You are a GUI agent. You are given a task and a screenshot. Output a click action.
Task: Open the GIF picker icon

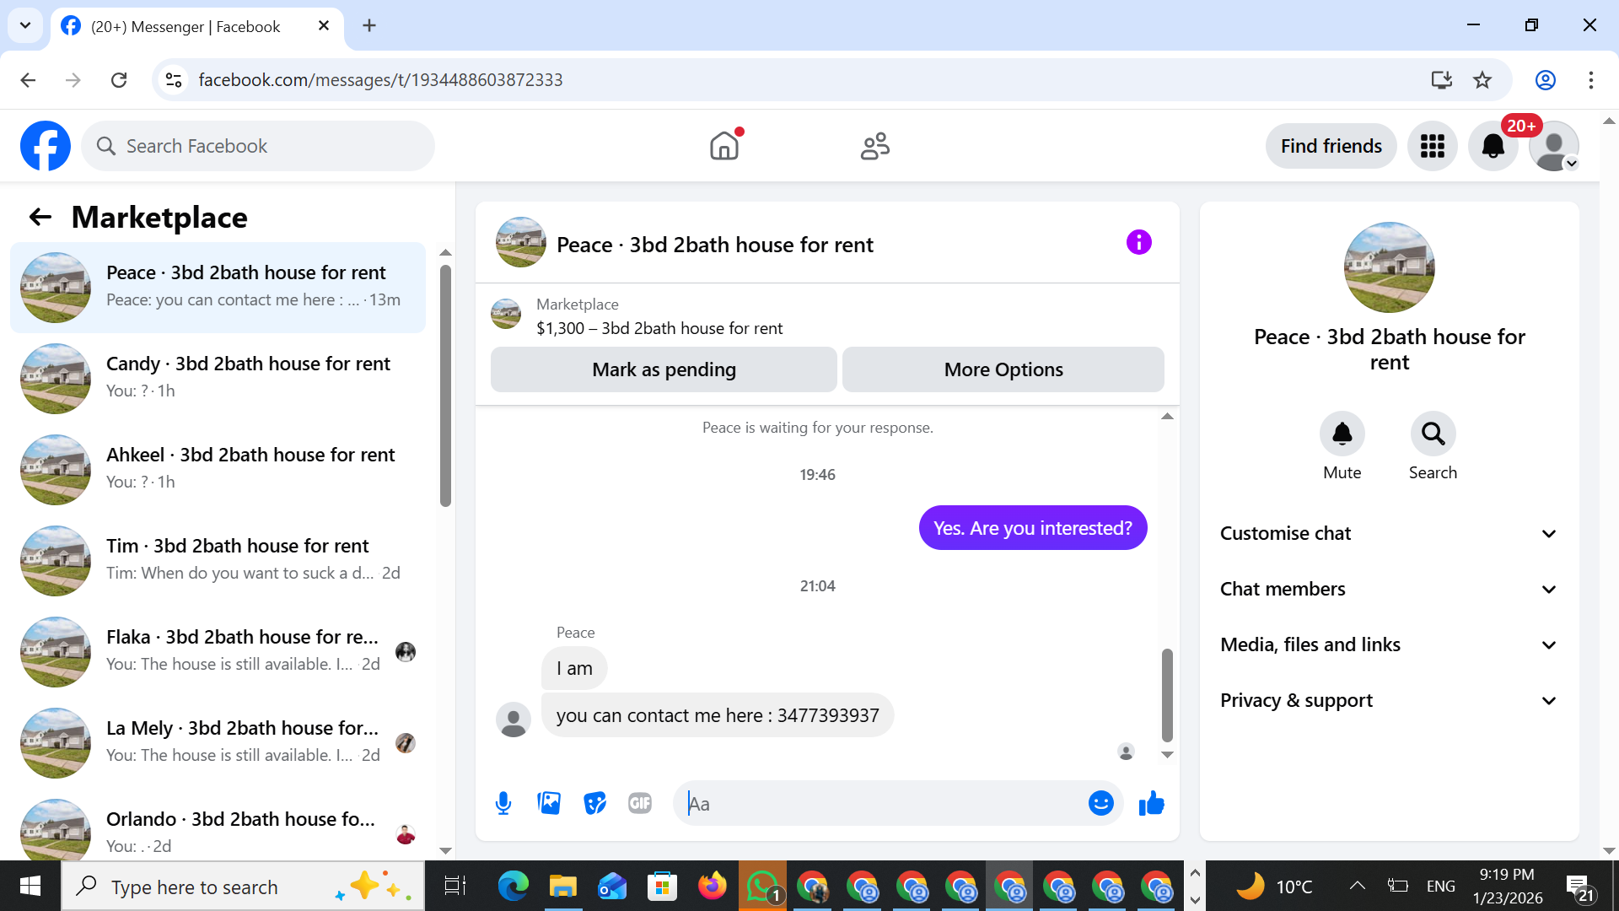640,803
